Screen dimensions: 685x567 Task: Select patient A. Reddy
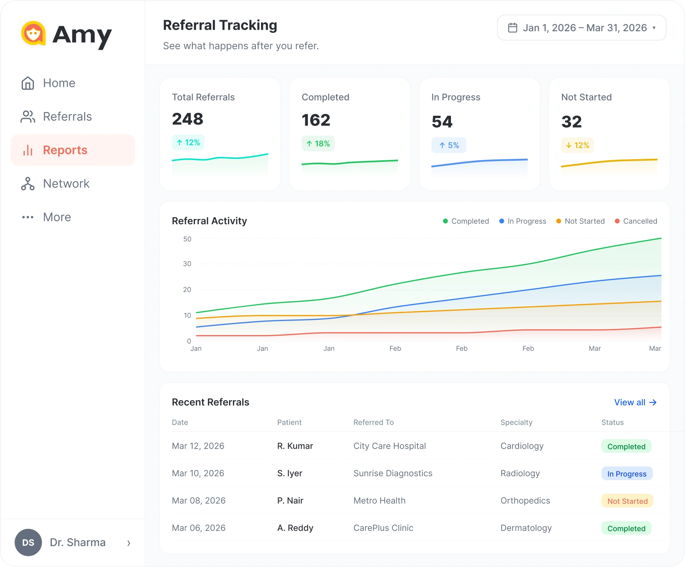295,528
